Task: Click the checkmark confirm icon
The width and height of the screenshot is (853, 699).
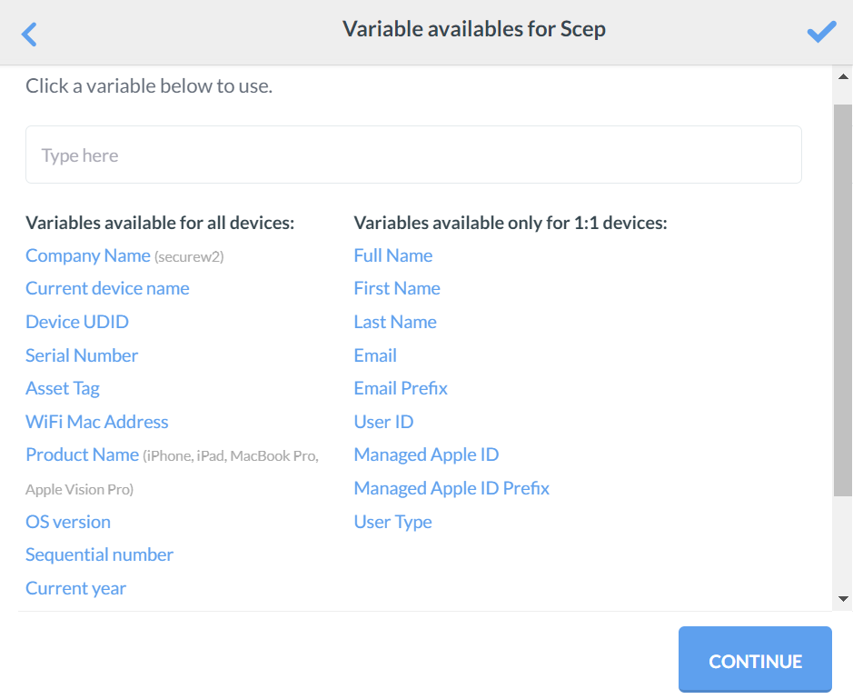Action: coord(821,33)
